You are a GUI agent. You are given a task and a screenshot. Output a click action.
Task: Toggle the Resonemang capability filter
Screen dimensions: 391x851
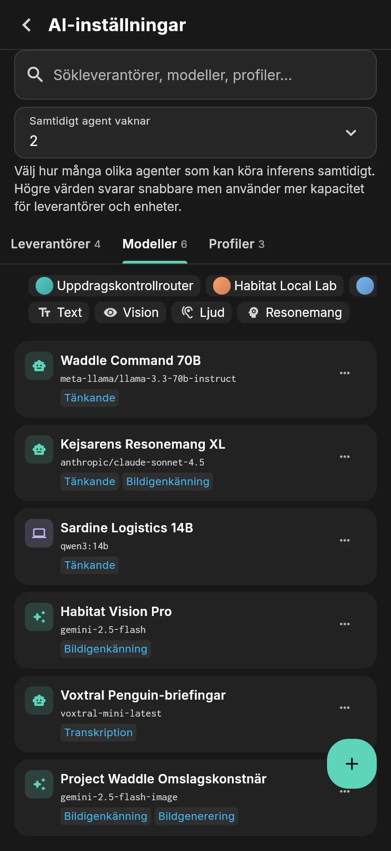[293, 312]
